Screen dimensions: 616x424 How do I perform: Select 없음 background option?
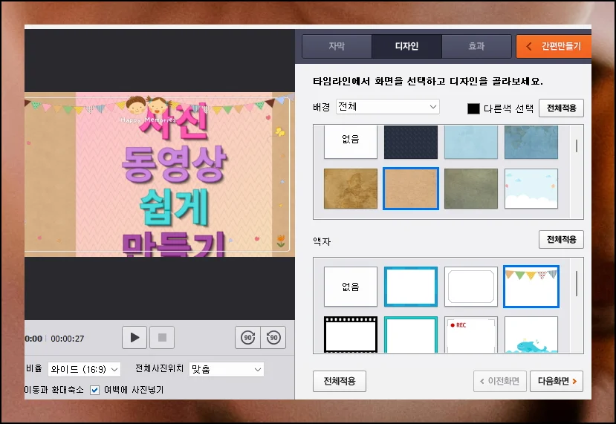[x=351, y=142]
